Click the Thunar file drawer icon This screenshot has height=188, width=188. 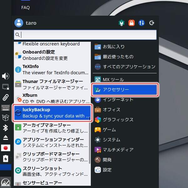[18, 84]
